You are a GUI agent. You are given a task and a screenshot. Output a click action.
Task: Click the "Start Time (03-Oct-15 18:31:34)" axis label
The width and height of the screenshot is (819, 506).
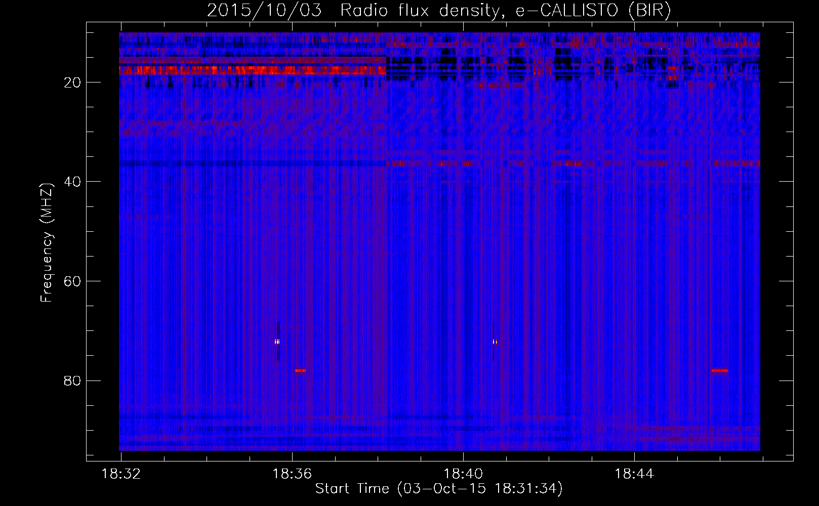(439, 489)
